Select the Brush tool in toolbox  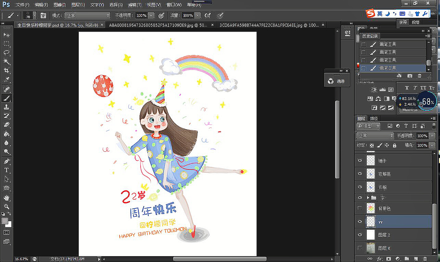[7, 98]
